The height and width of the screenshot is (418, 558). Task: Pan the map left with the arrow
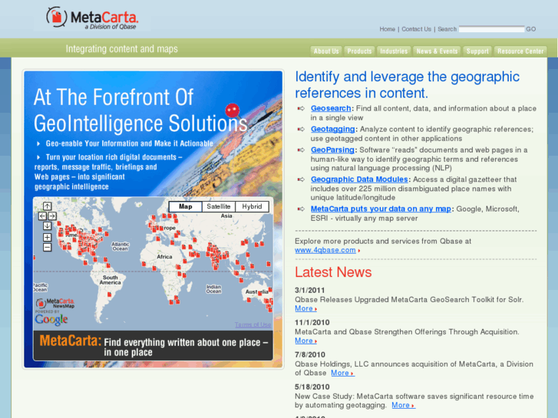[42, 216]
